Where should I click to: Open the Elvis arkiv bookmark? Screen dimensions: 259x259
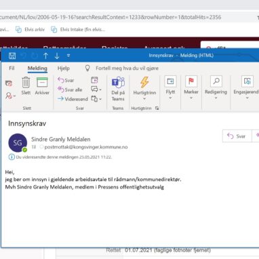click(x=30, y=30)
